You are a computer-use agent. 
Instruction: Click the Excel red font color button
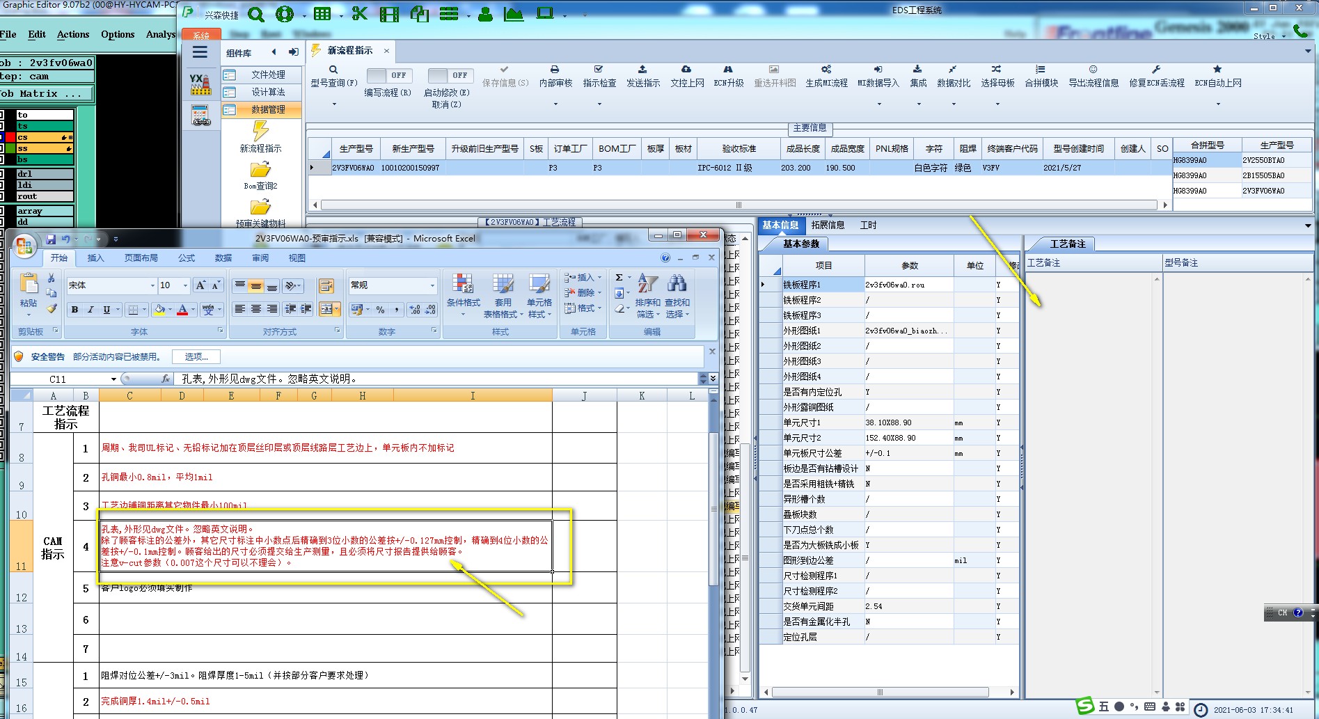click(x=182, y=310)
